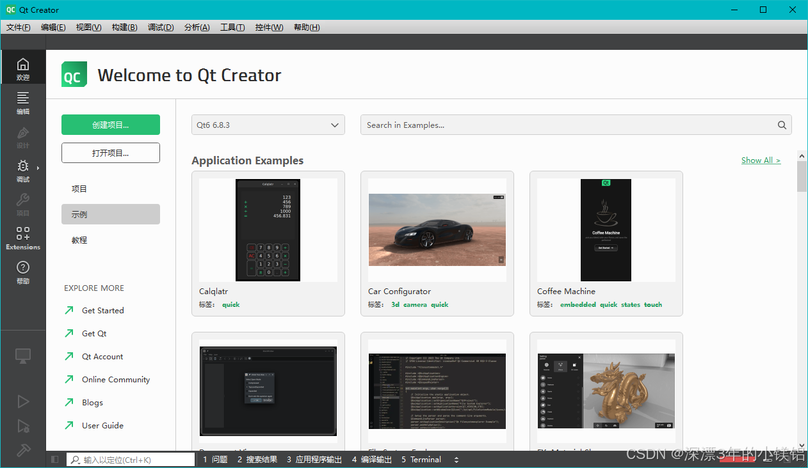Click the Qt Account arrow icon
Image resolution: width=808 pixels, height=468 pixels.
[69, 356]
